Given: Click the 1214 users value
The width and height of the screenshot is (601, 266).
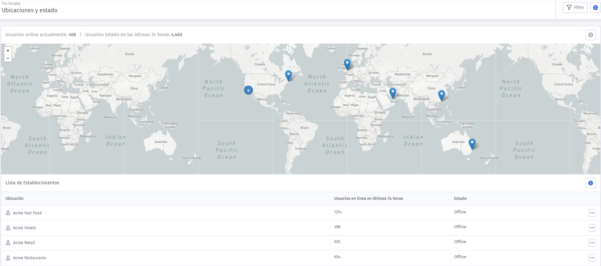Looking at the screenshot, I should click(338, 212).
